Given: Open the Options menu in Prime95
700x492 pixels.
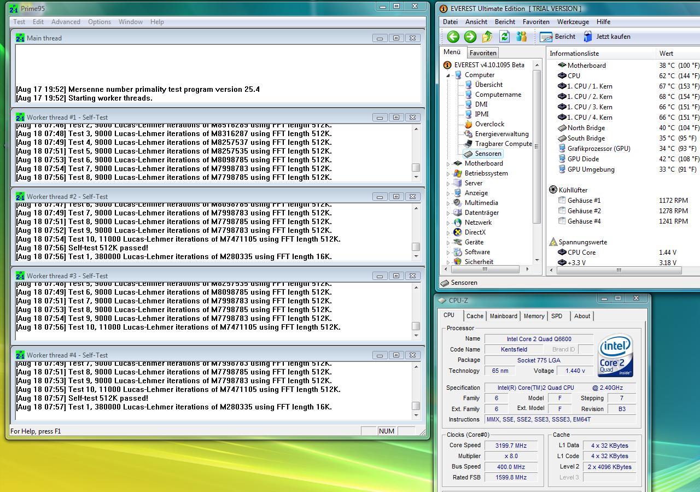Looking at the screenshot, I should point(100,22).
